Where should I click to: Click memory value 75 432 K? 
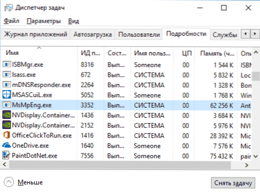coord(222,156)
